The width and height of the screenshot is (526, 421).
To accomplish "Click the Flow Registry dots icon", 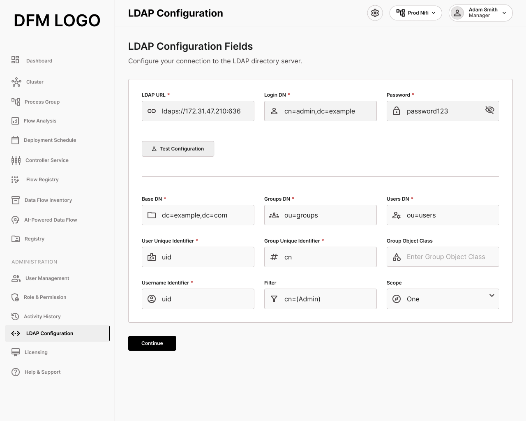I will pos(15,180).
